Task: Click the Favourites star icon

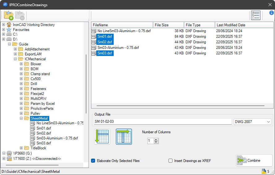Action: click(9, 30)
